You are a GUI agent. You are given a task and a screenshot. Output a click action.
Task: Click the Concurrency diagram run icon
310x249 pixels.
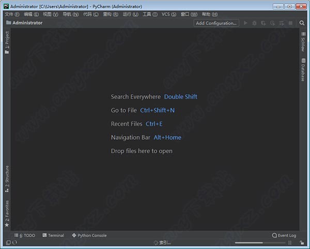[x=282, y=23]
